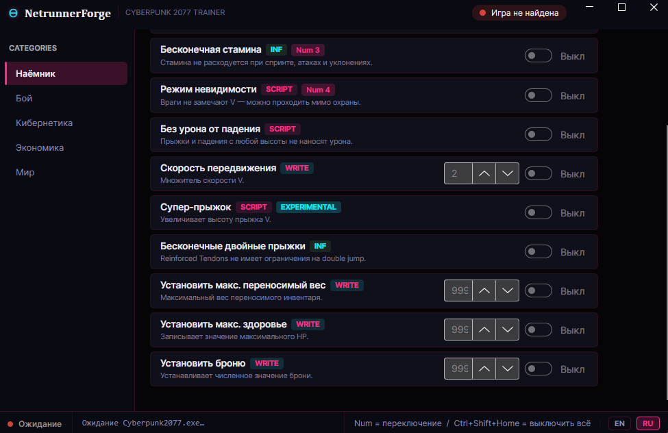Click the Num 3 hotkey badge
The image size is (668, 433).
coord(308,50)
